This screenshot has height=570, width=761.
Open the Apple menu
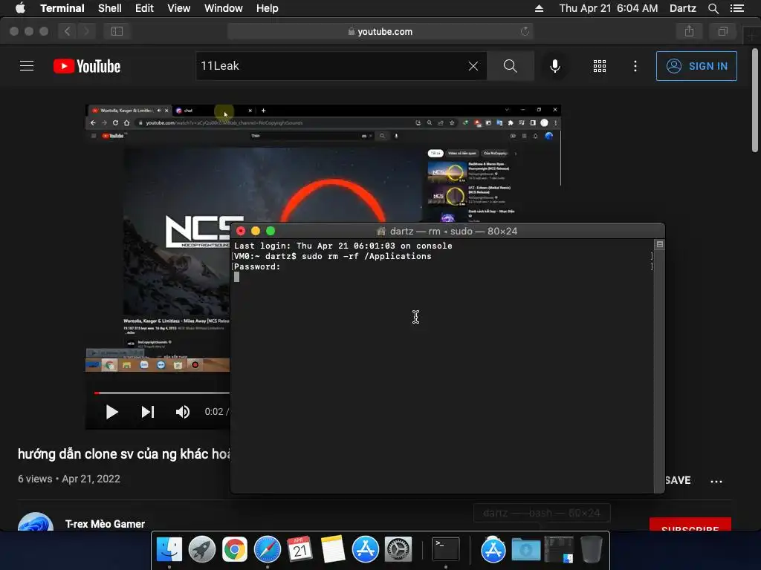tap(20, 8)
